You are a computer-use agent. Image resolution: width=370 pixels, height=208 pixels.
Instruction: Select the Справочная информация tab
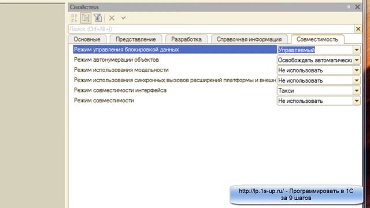[249, 39]
